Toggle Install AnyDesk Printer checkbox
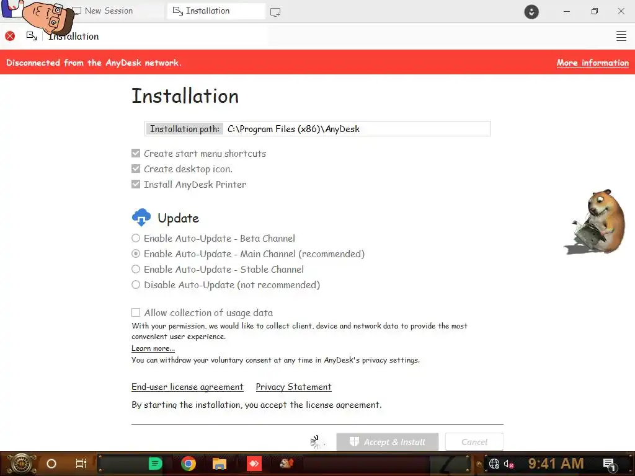The width and height of the screenshot is (635, 476). click(136, 184)
